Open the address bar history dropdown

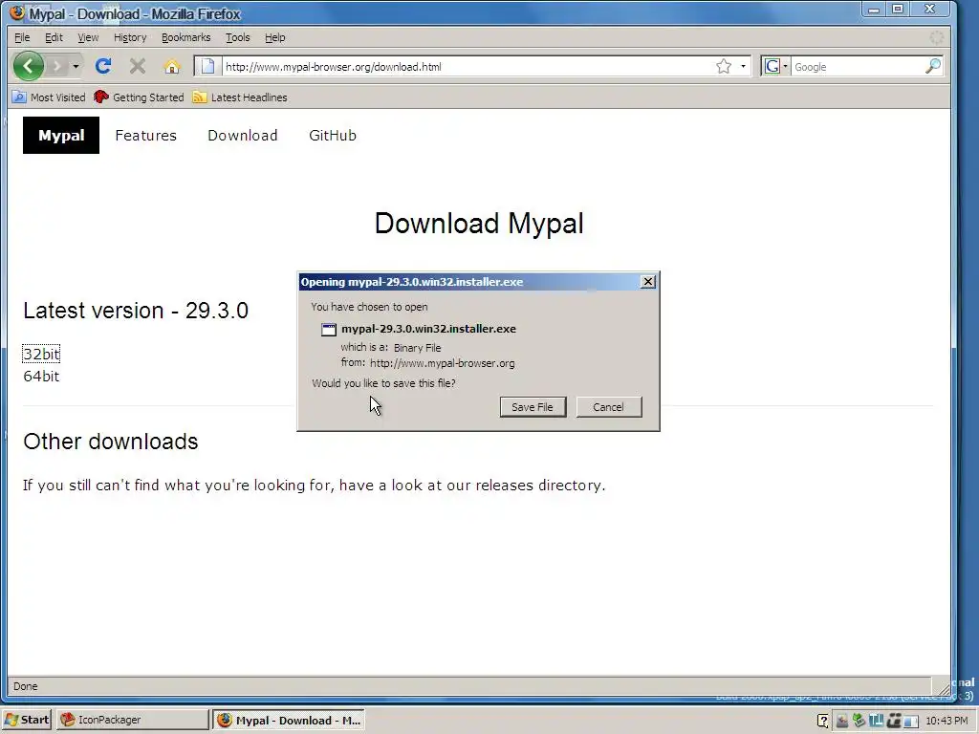(x=743, y=66)
